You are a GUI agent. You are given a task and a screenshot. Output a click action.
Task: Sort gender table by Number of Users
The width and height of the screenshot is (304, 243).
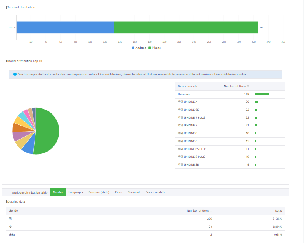212,211
